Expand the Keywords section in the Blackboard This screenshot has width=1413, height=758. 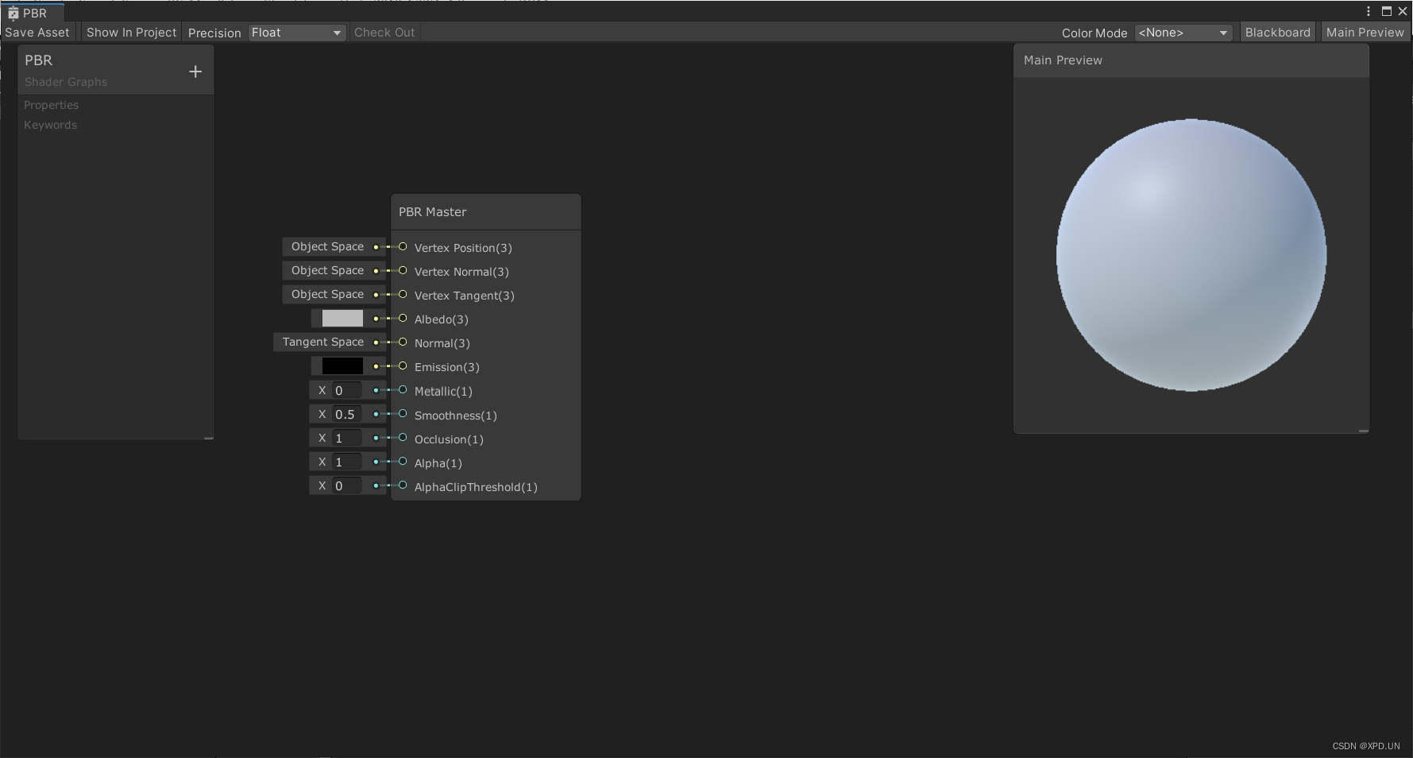50,125
